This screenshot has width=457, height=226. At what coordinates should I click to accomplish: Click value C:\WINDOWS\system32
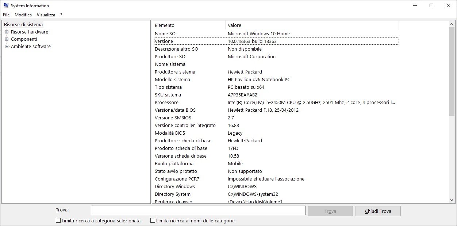pyautogui.click(x=253, y=194)
